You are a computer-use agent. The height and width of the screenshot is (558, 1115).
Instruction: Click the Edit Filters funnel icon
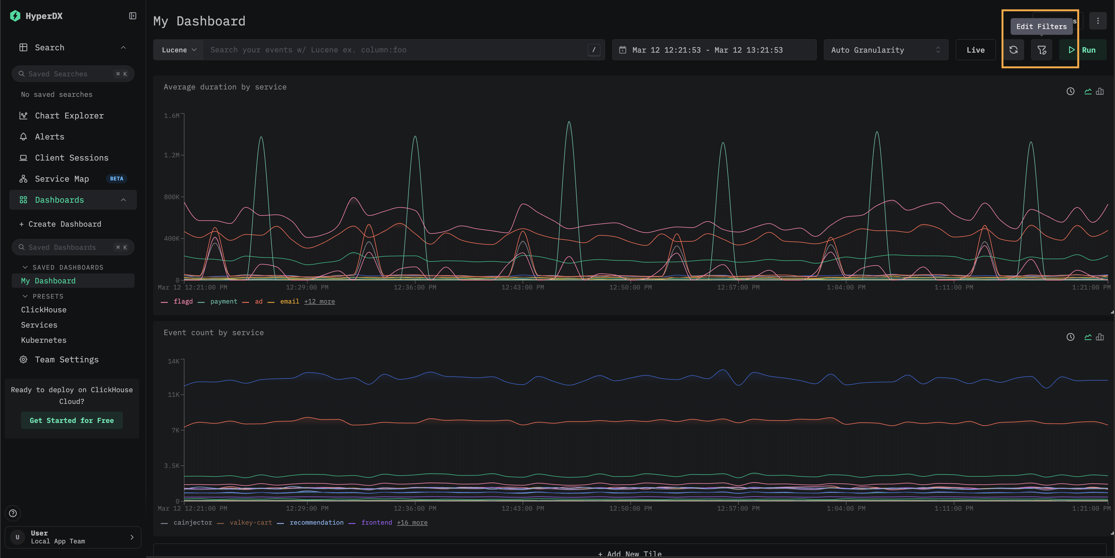tap(1041, 50)
